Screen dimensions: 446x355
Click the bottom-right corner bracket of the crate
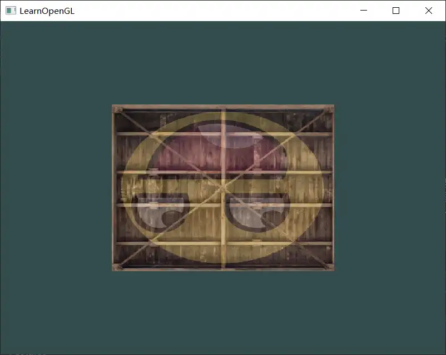[330, 267]
